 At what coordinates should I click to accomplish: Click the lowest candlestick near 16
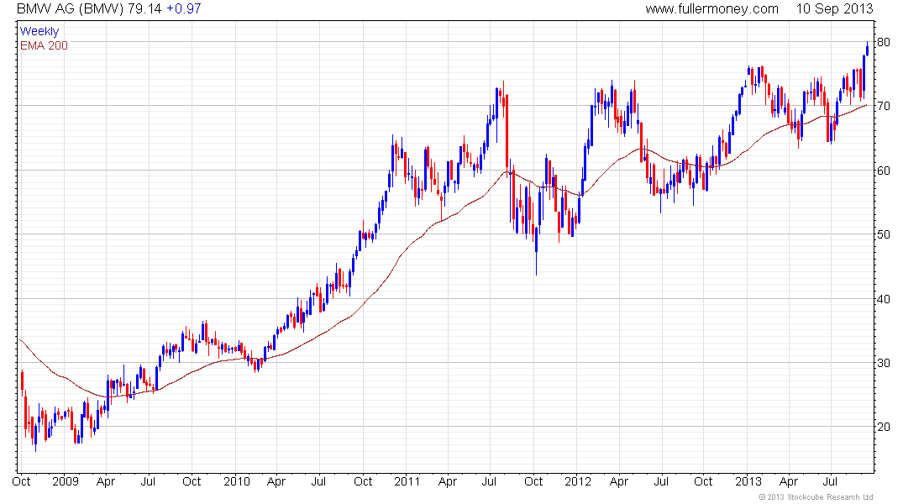tap(35, 437)
